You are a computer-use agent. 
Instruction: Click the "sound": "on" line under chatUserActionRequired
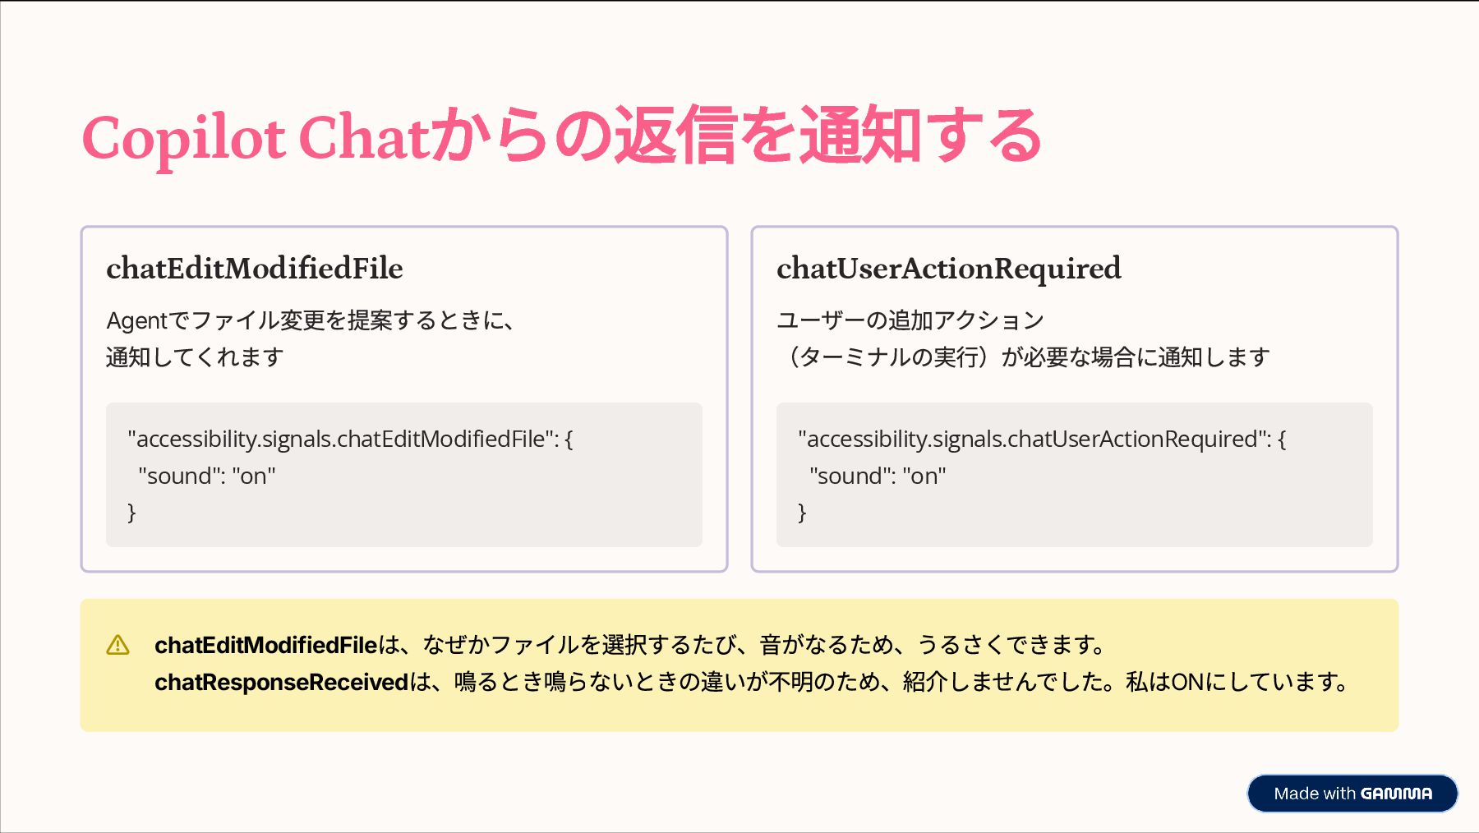click(x=878, y=476)
